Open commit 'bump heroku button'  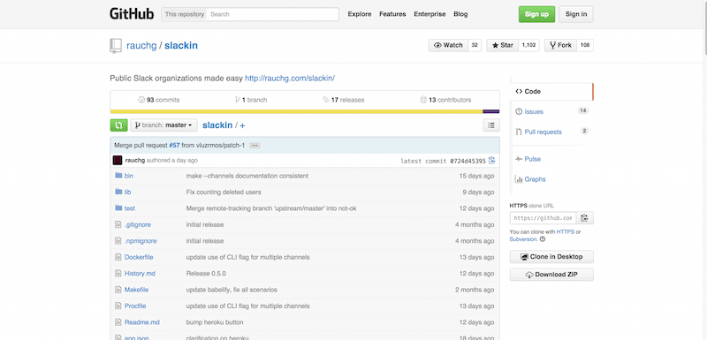pos(215,322)
